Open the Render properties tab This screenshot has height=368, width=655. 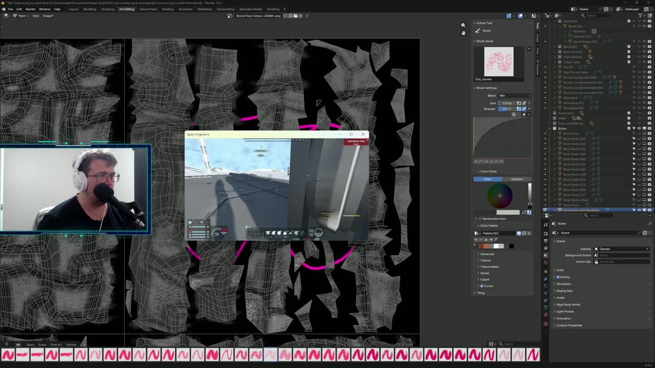click(x=546, y=233)
